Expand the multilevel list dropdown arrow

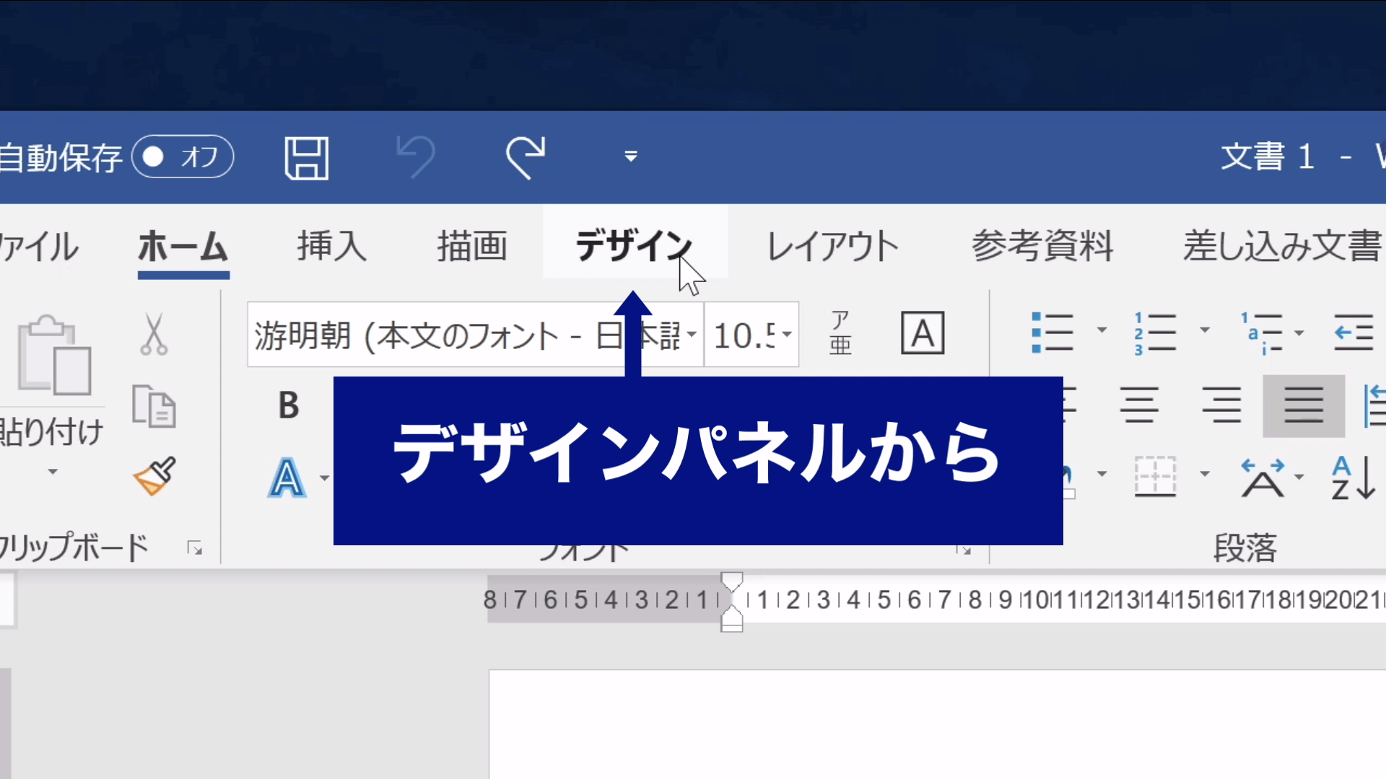click(x=1299, y=333)
